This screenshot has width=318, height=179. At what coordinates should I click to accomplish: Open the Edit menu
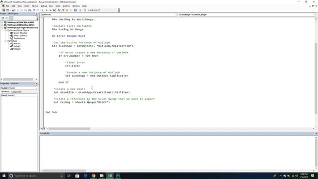[x=13, y=6]
